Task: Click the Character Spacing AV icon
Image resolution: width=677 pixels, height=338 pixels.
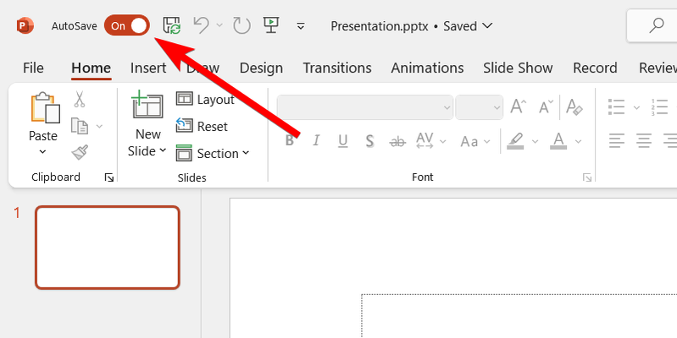Action: [x=425, y=141]
